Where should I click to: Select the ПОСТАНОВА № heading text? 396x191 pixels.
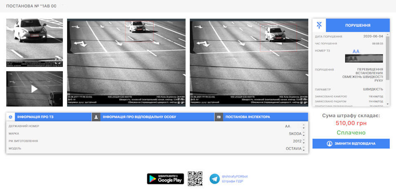tap(31, 6)
